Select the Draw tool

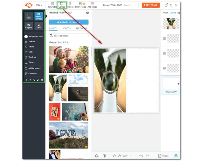(39, 26)
